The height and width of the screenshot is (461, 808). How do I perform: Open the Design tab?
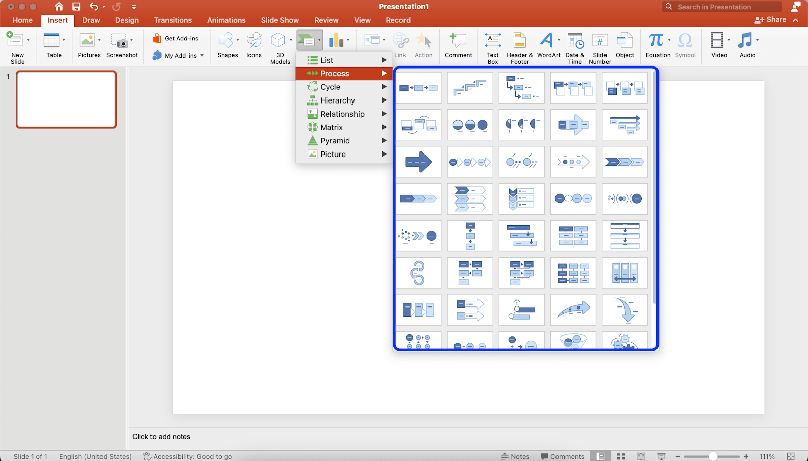pyautogui.click(x=127, y=20)
